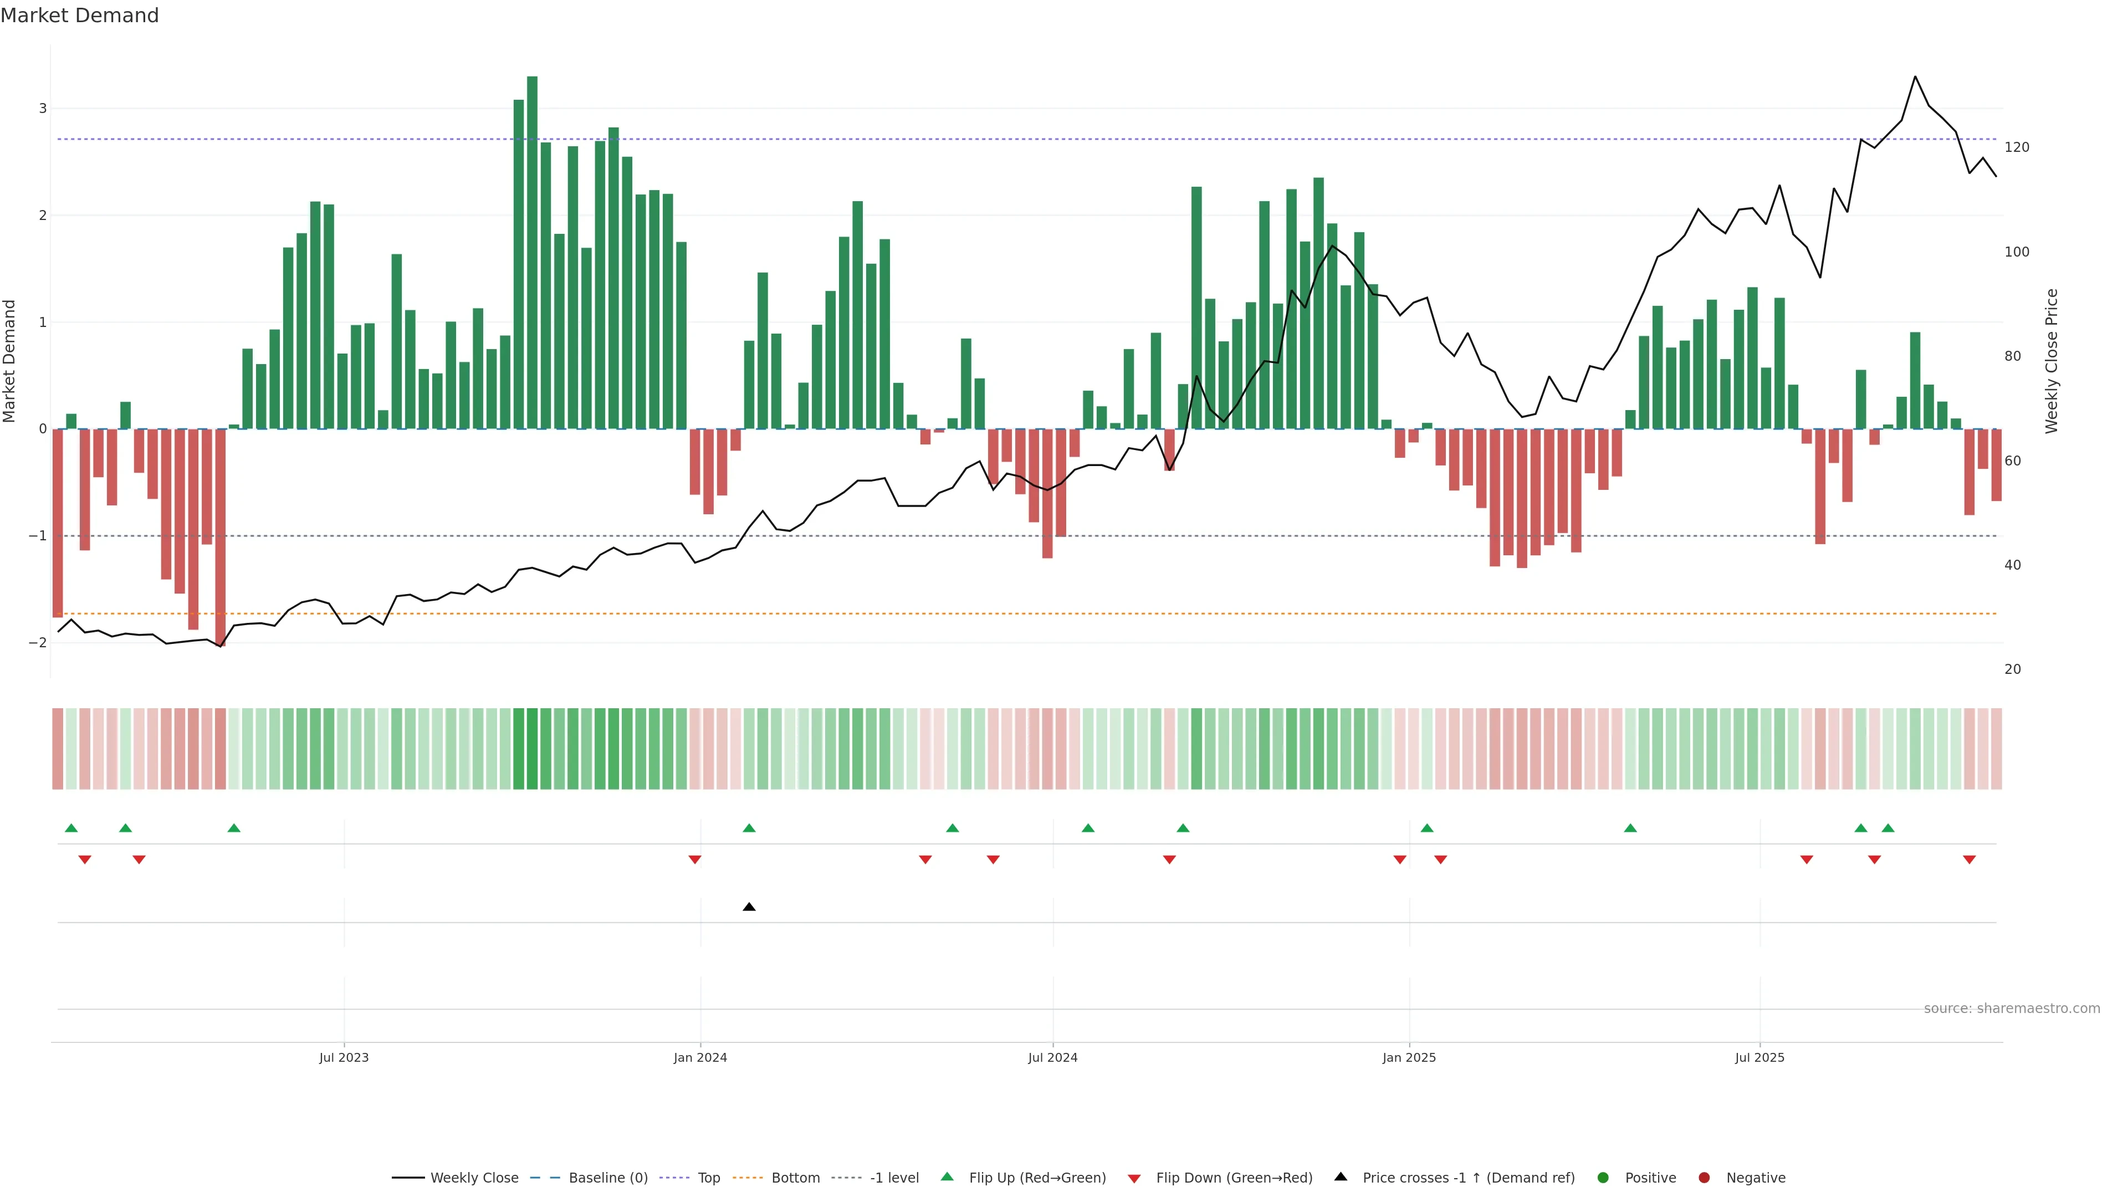The width and height of the screenshot is (2128, 1197).
Task: Click the first green flip-up triangle marker
Action: coord(71,828)
